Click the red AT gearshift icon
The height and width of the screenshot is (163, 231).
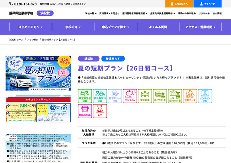pyautogui.click(x=100, y=111)
